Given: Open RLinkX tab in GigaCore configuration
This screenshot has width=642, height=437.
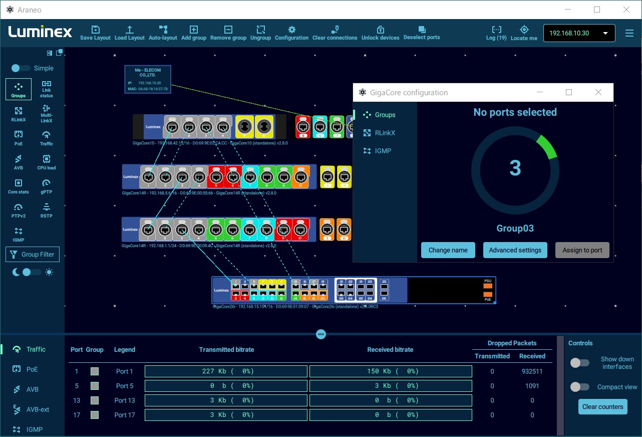Looking at the screenshot, I should pyautogui.click(x=385, y=133).
